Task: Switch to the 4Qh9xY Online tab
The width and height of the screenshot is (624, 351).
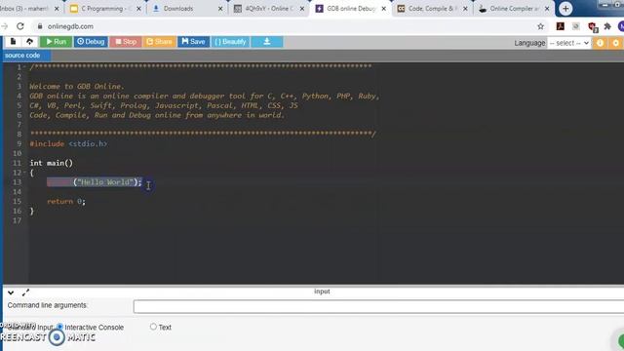Action: coord(268,9)
